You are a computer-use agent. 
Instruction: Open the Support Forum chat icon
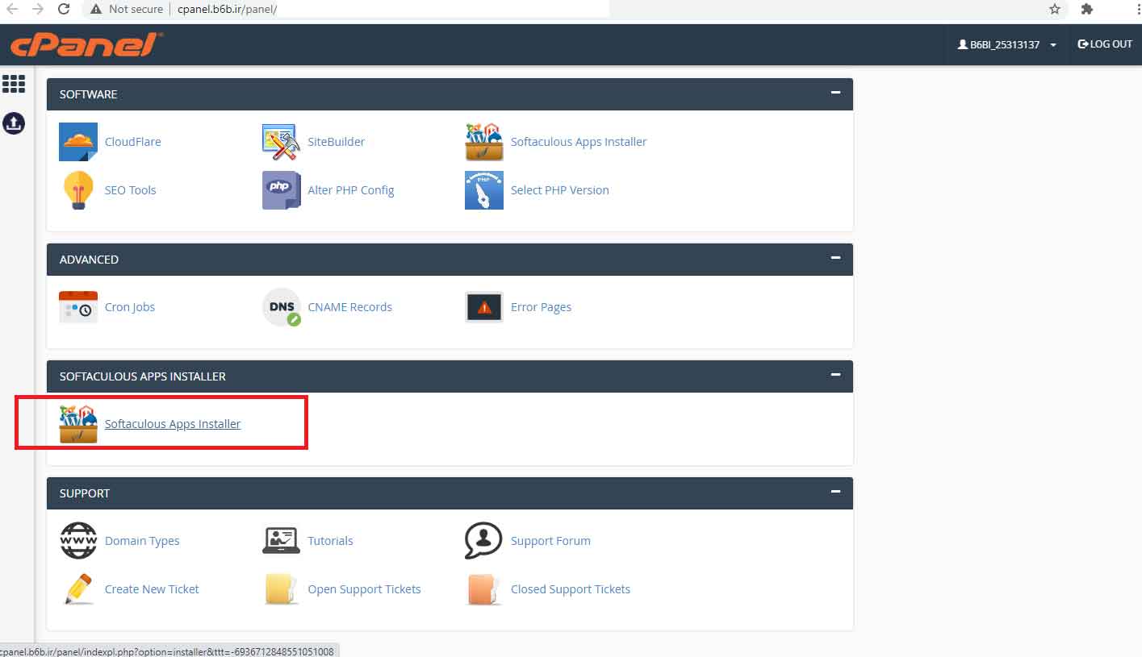point(484,541)
